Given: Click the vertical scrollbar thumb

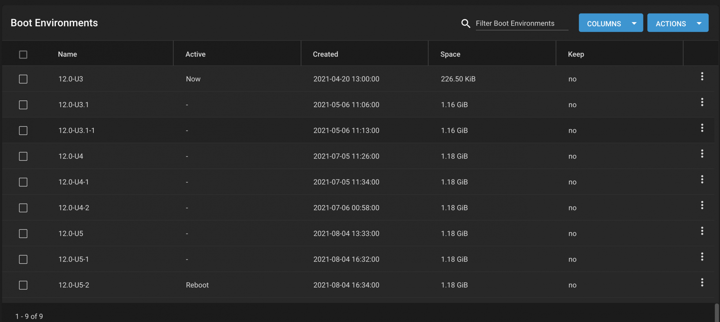Looking at the screenshot, I should click(x=717, y=313).
